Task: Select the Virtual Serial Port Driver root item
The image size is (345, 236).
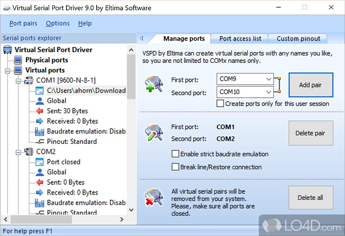Action: 53,50
